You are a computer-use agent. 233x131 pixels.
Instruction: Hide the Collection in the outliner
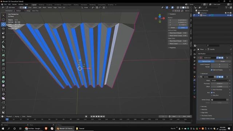coord(228,13)
